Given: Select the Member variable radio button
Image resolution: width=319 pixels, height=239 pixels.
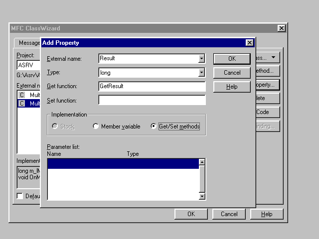Looking at the screenshot, I should pyautogui.click(x=96, y=126).
